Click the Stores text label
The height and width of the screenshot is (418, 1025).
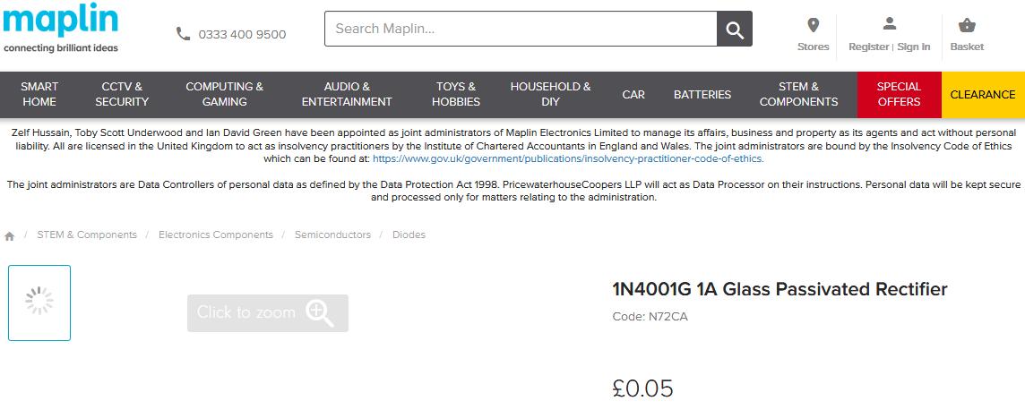tap(814, 47)
